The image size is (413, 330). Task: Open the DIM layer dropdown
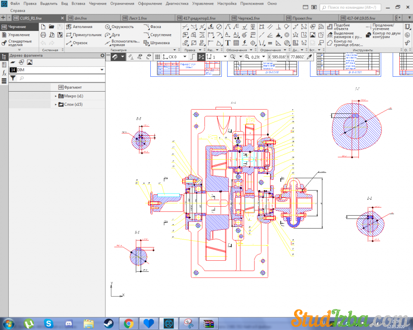[102, 70]
